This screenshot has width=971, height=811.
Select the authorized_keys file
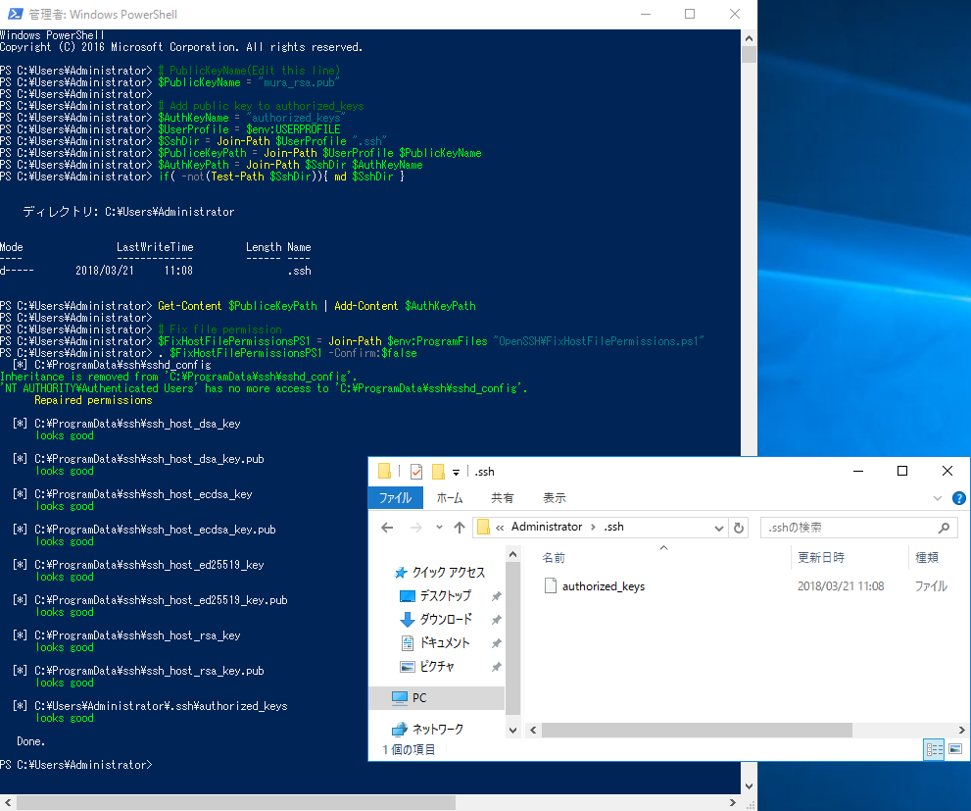[604, 586]
